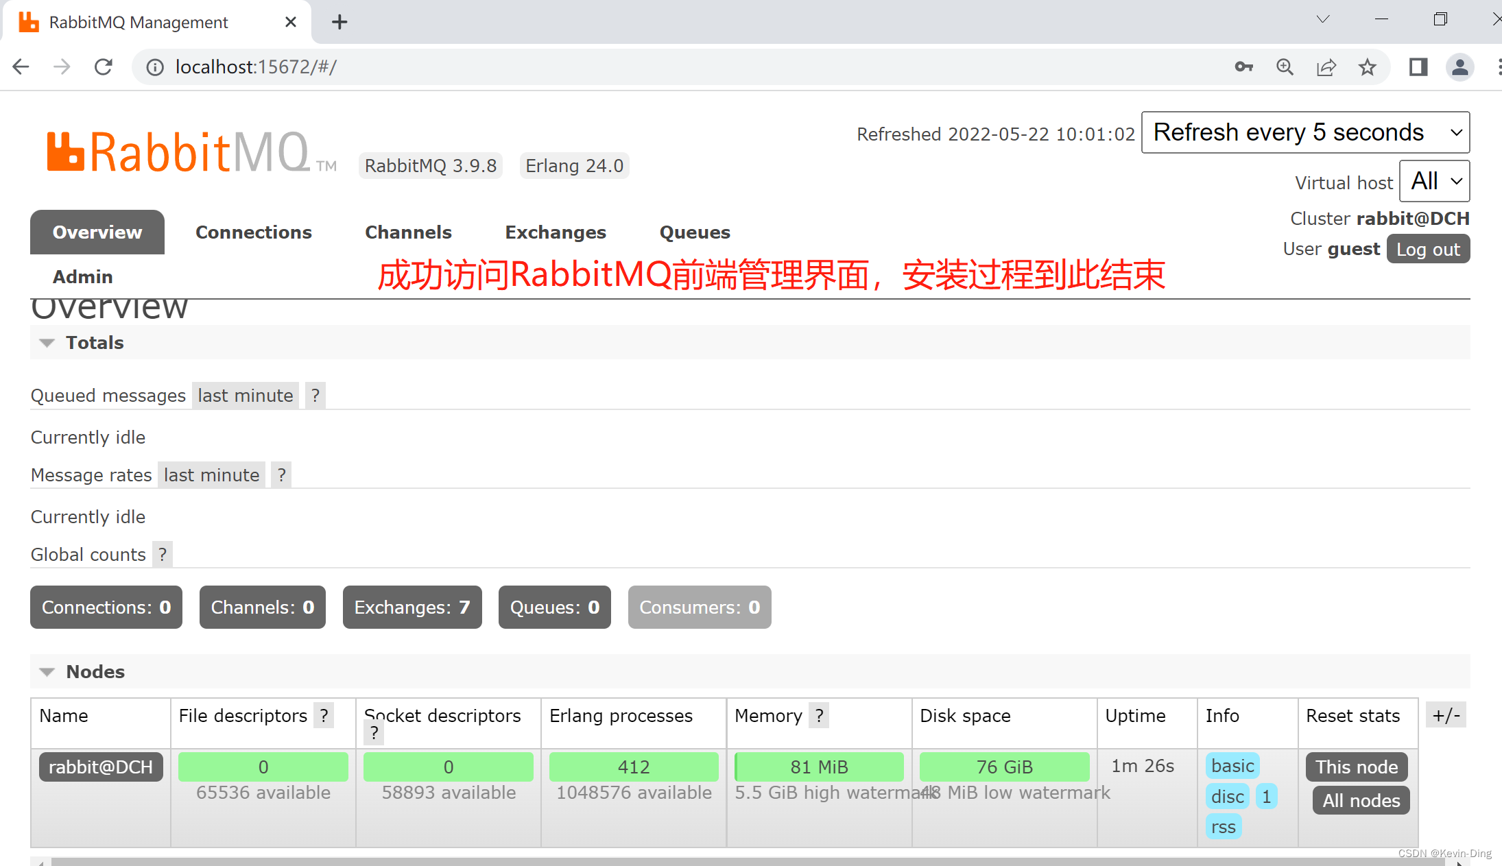The width and height of the screenshot is (1502, 866).
Task: Change Message rates last minute range
Action: point(212,475)
